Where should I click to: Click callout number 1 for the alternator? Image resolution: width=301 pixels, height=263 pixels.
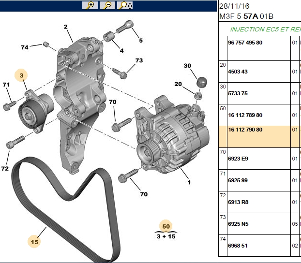click(189, 182)
